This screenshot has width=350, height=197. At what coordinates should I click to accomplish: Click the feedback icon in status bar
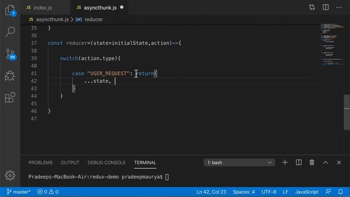pyautogui.click(x=328, y=192)
